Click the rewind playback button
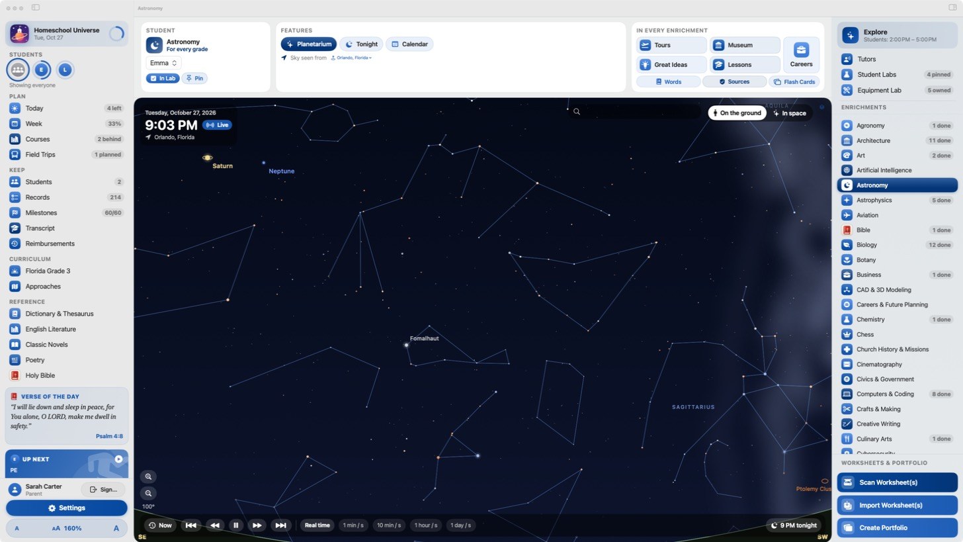Screen dimensions: 963x542 pyautogui.click(x=214, y=525)
